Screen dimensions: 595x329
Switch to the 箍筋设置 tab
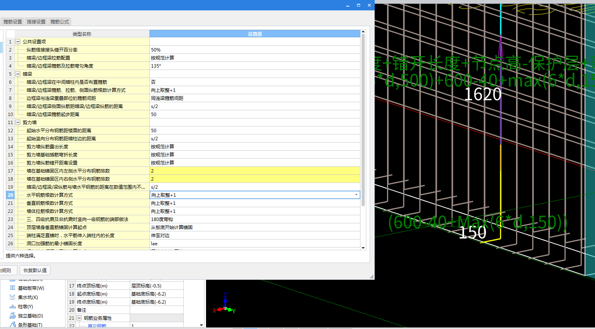point(13,22)
